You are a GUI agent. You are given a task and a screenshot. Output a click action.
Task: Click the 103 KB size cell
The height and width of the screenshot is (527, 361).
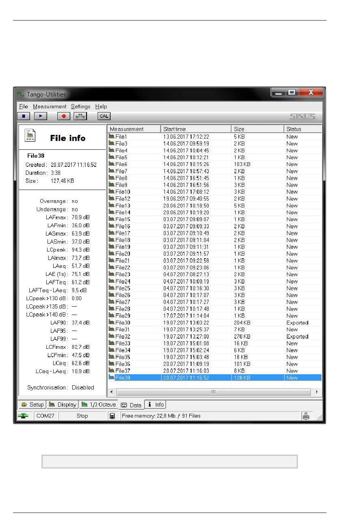click(x=242, y=164)
